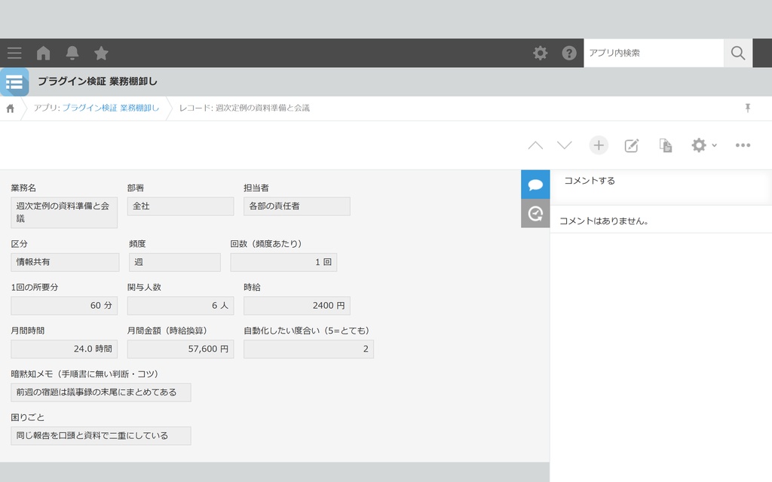The height and width of the screenshot is (482, 772).
Task: Click the 業務名 value 週次定例の資料準備と会議
Action: click(x=64, y=212)
